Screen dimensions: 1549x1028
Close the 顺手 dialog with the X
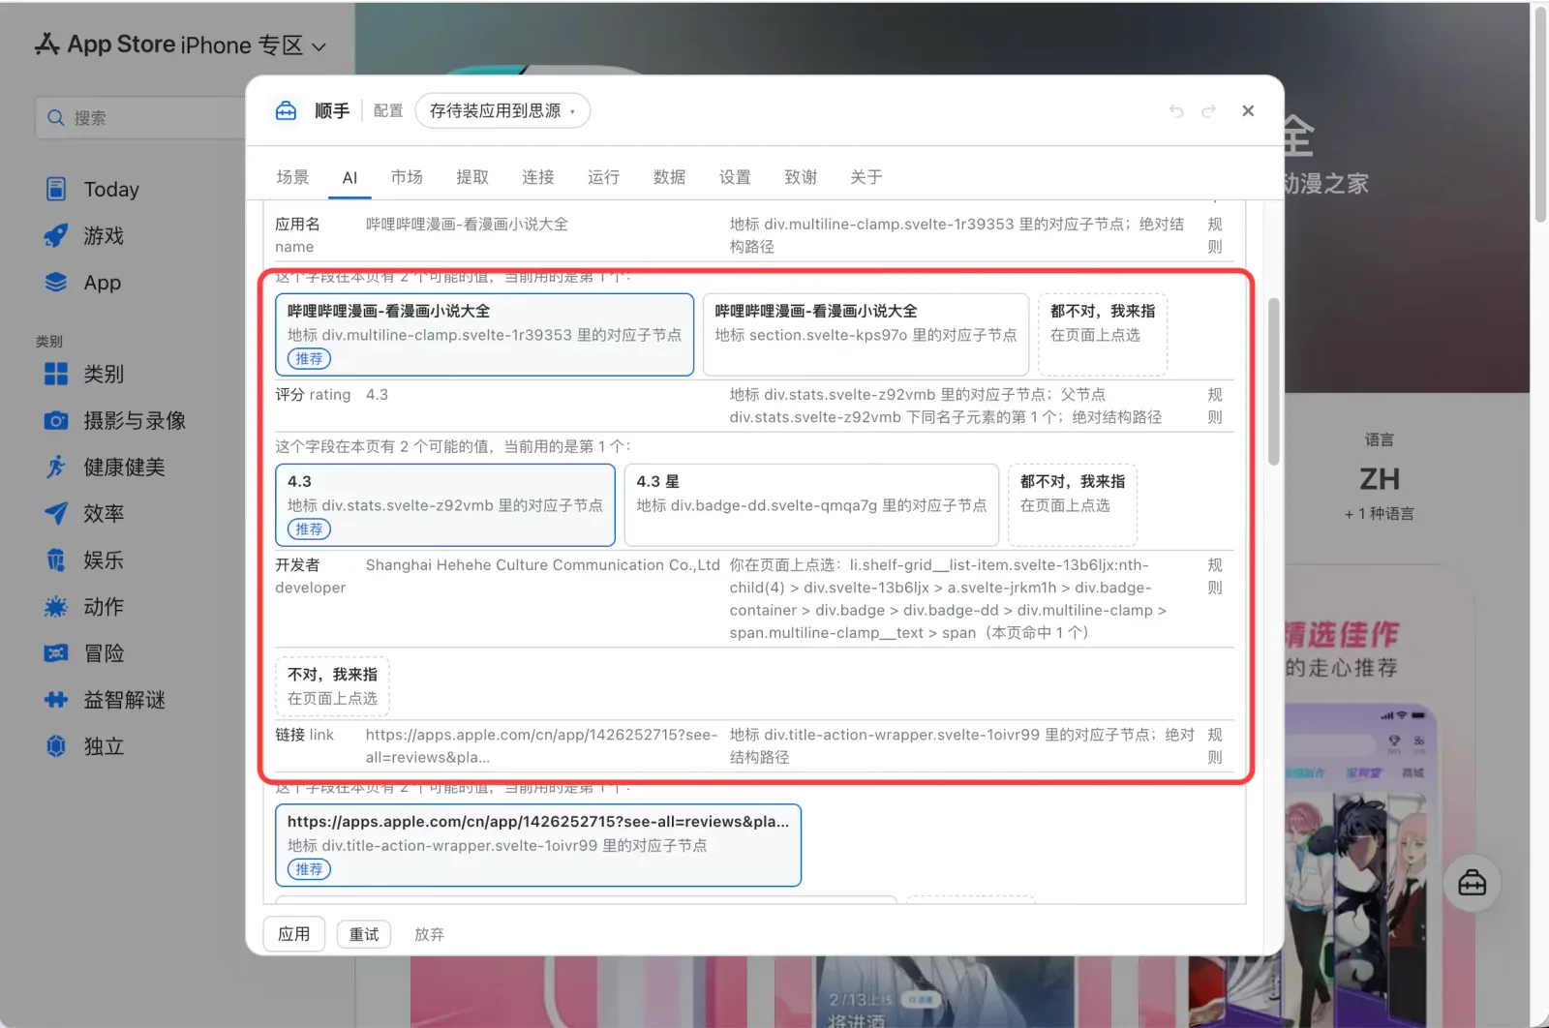[1248, 111]
